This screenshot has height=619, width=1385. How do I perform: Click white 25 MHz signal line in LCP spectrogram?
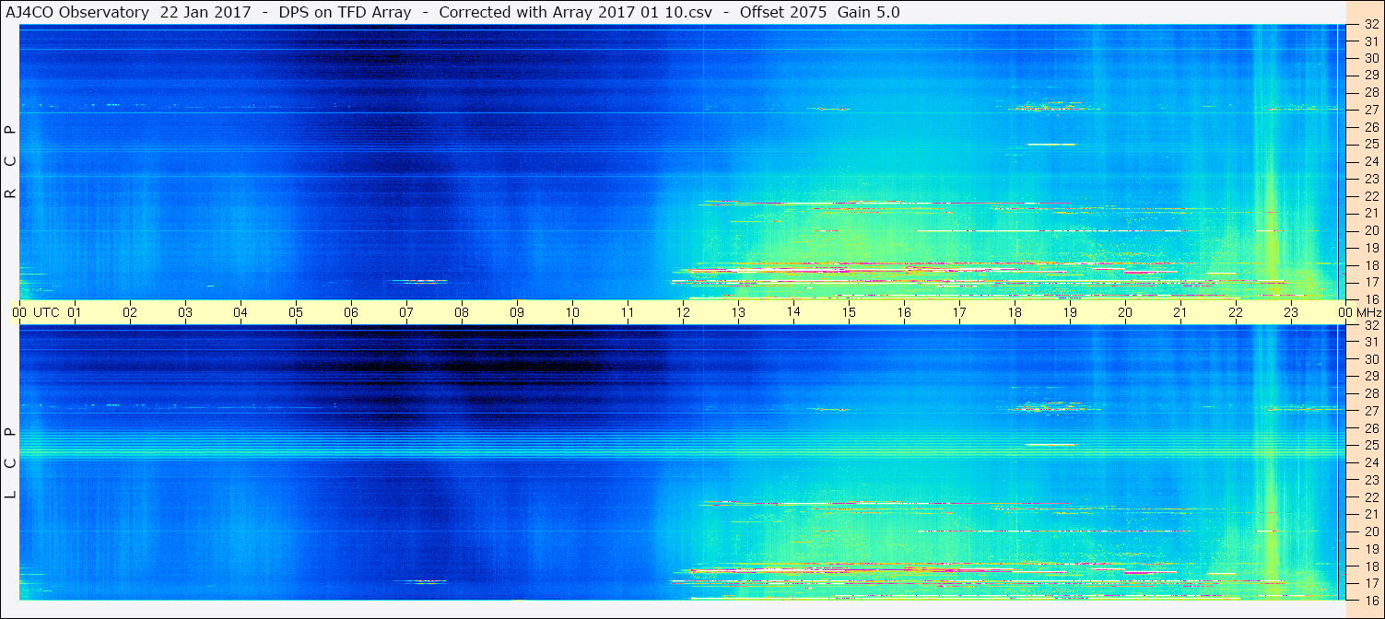(x=1050, y=444)
